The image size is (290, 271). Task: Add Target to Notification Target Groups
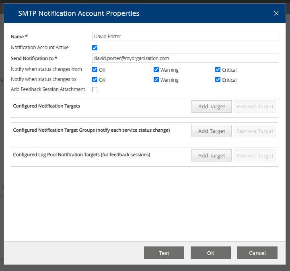(212, 131)
